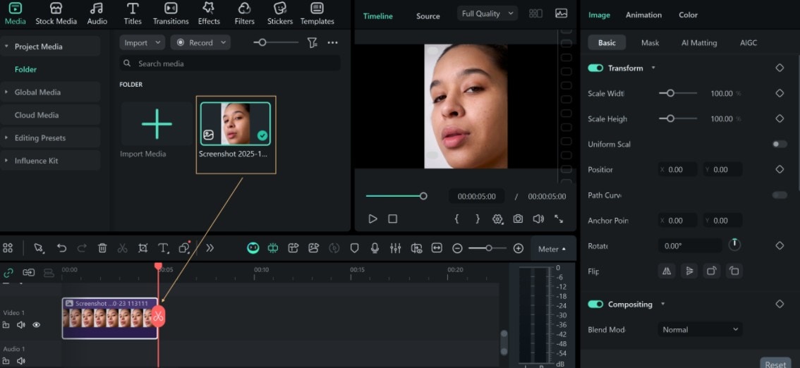The width and height of the screenshot is (800, 368).
Task: Toggle the Transform switch
Action: click(595, 68)
